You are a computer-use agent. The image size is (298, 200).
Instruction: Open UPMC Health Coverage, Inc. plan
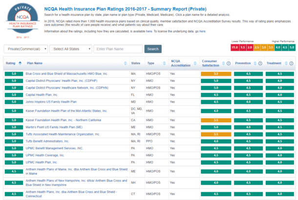(x=45, y=156)
